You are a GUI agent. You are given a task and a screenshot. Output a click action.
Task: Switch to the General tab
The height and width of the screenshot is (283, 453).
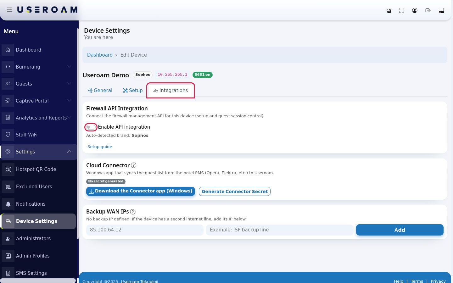100,91
